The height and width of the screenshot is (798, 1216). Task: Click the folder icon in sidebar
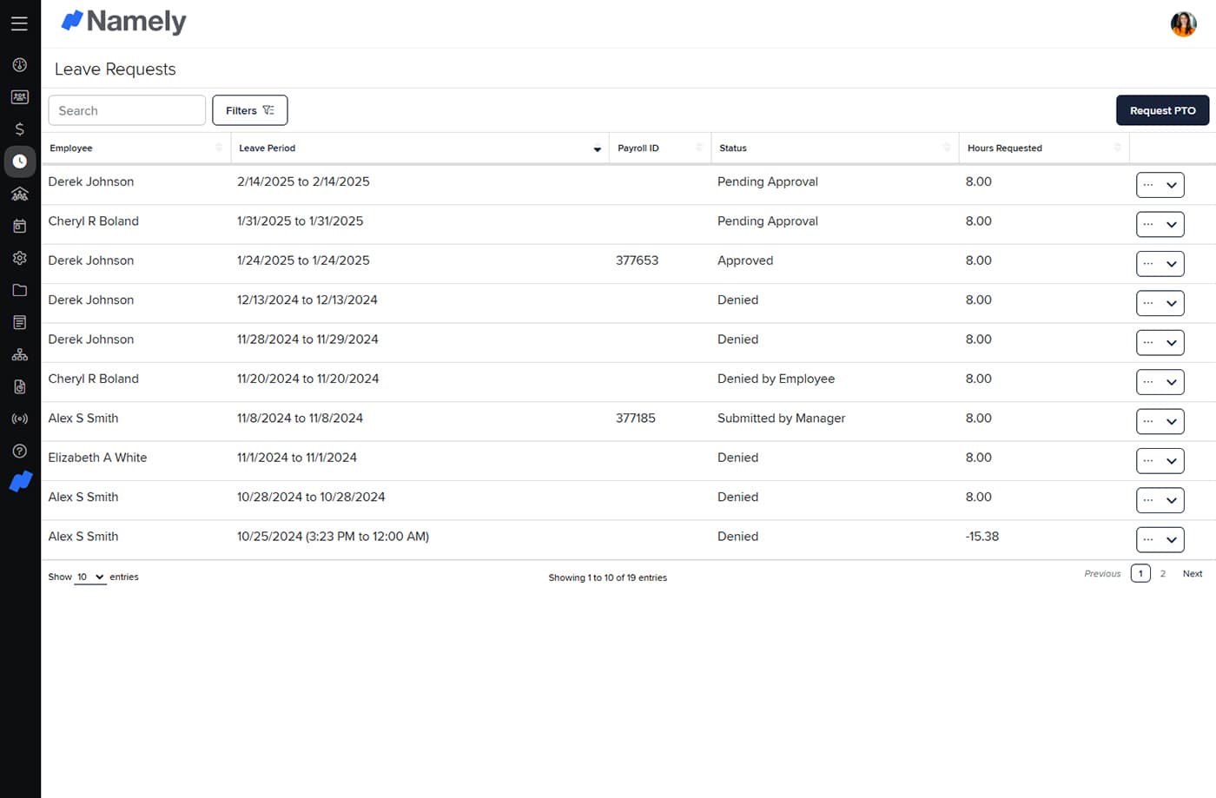(x=19, y=290)
